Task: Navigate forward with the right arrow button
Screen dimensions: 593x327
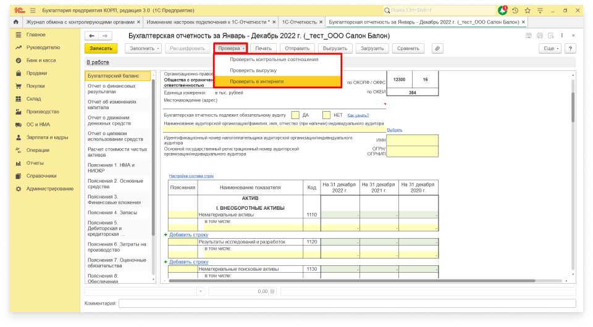Action: pyautogui.click(x=105, y=36)
